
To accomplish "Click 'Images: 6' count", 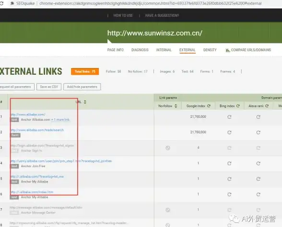I will pyautogui.click(x=167, y=71).
